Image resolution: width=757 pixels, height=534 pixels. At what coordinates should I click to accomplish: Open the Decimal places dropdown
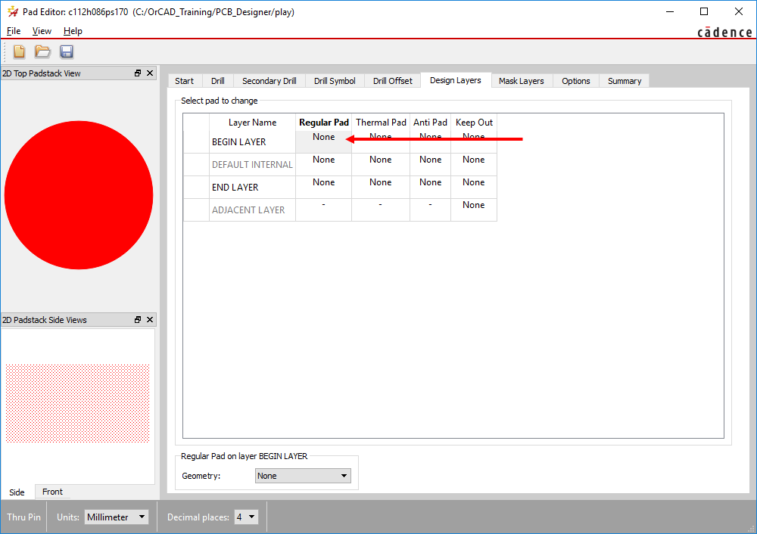click(x=246, y=517)
